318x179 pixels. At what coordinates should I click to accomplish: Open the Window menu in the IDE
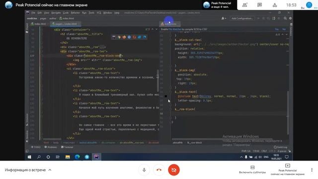pos(107,13)
